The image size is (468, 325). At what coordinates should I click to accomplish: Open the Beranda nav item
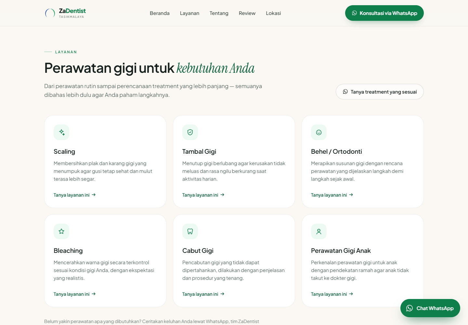tap(160, 13)
